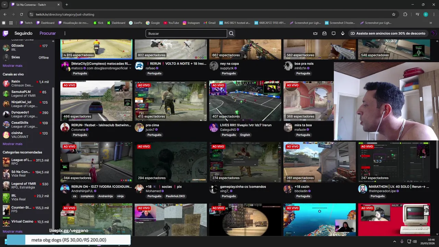Open the whispers chat bubble icon
Viewport: 439px width, 247px height.
click(x=333, y=33)
